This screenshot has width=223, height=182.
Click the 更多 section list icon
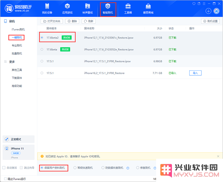pyautogui.click(x=5, y=62)
